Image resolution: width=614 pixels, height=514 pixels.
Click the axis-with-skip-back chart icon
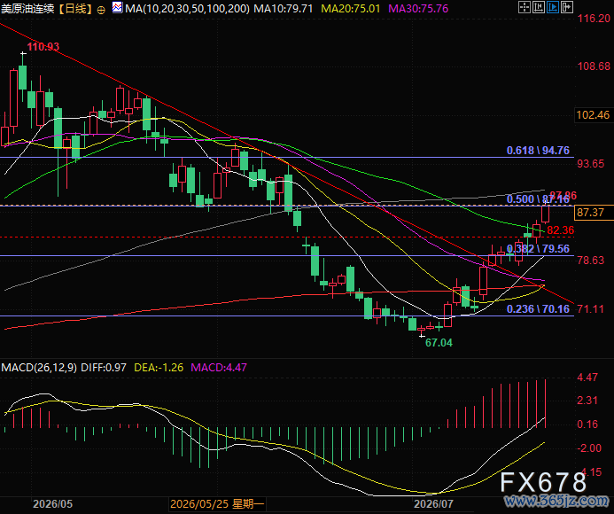click(538, 7)
